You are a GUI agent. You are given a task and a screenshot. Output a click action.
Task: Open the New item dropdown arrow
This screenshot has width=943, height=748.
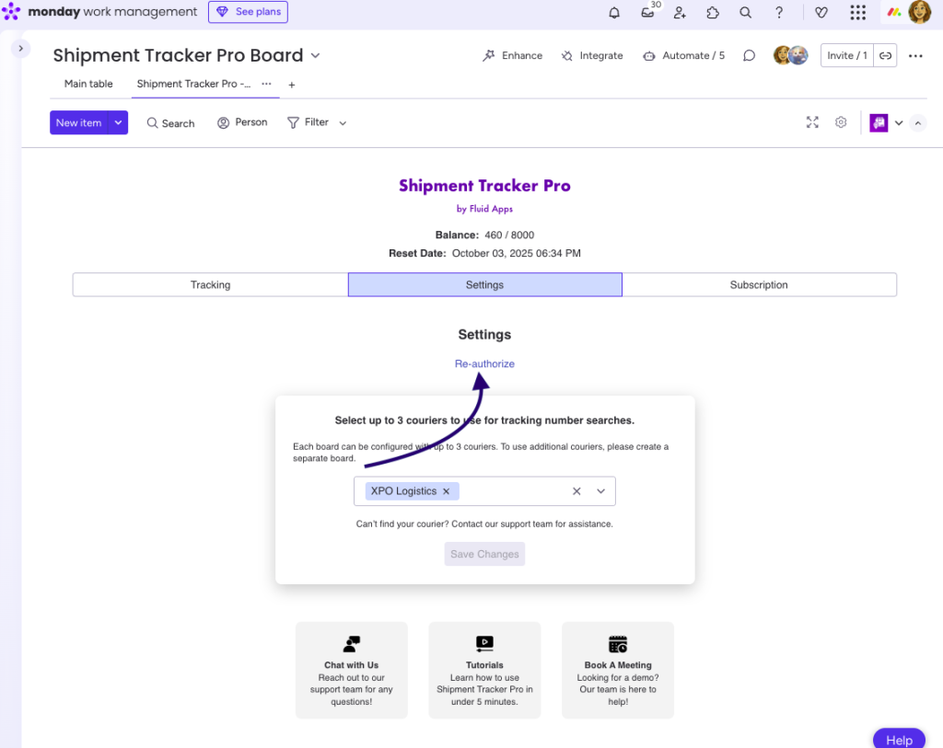point(119,122)
